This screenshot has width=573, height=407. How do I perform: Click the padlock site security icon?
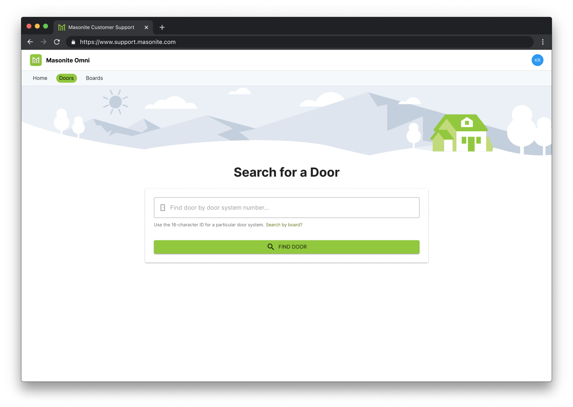click(x=73, y=42)
